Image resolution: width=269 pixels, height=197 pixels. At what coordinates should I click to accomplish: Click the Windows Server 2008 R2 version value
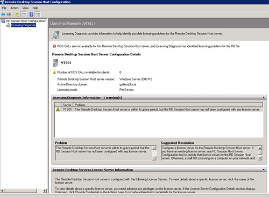136,79
